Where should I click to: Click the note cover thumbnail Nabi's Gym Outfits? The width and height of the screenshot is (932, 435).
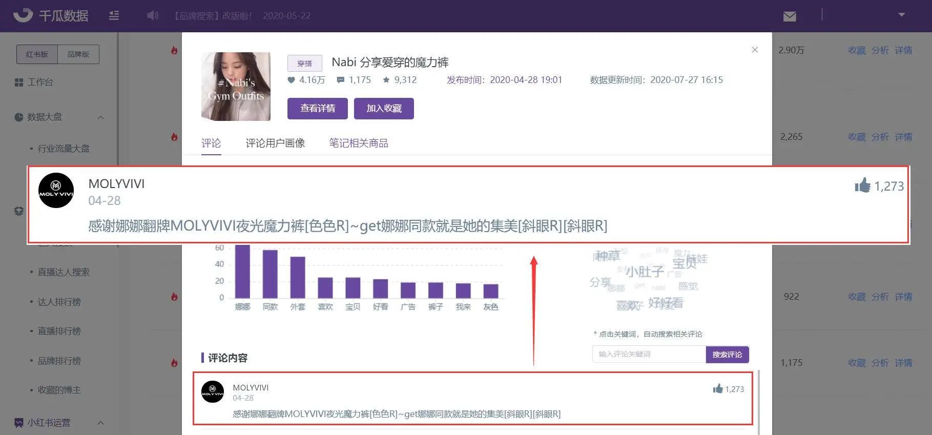coord(236,87)
